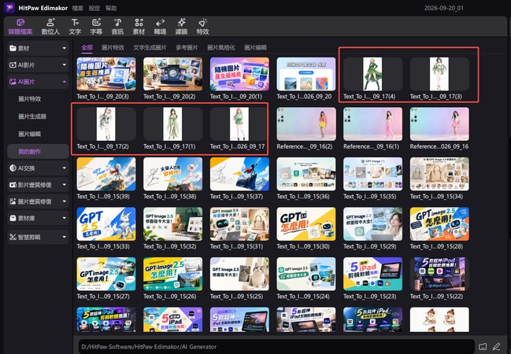The width and height of the screenshot is (511, 354).
Task: Switch to the 圖片編輯 filter tab
Action: [x=255, y=47]
